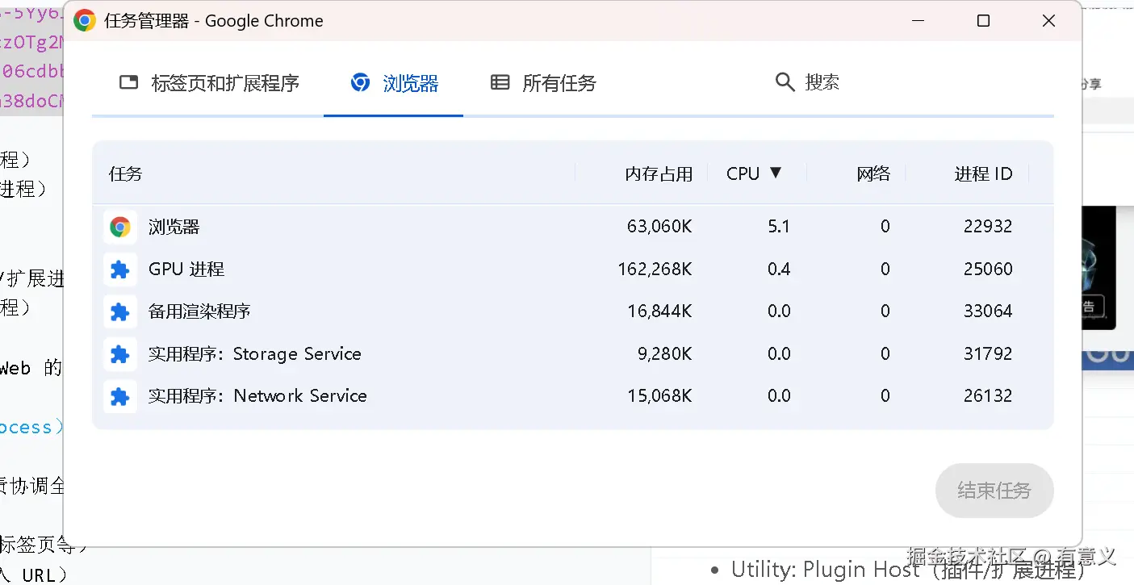The width and height of the screenshot is (1134, 585).
Task: Select the GPU 进程 task name
Action: pos(186,270)
